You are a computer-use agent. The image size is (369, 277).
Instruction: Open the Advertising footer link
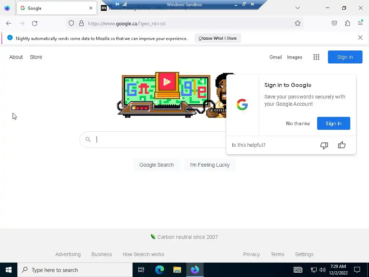[68, 254]
